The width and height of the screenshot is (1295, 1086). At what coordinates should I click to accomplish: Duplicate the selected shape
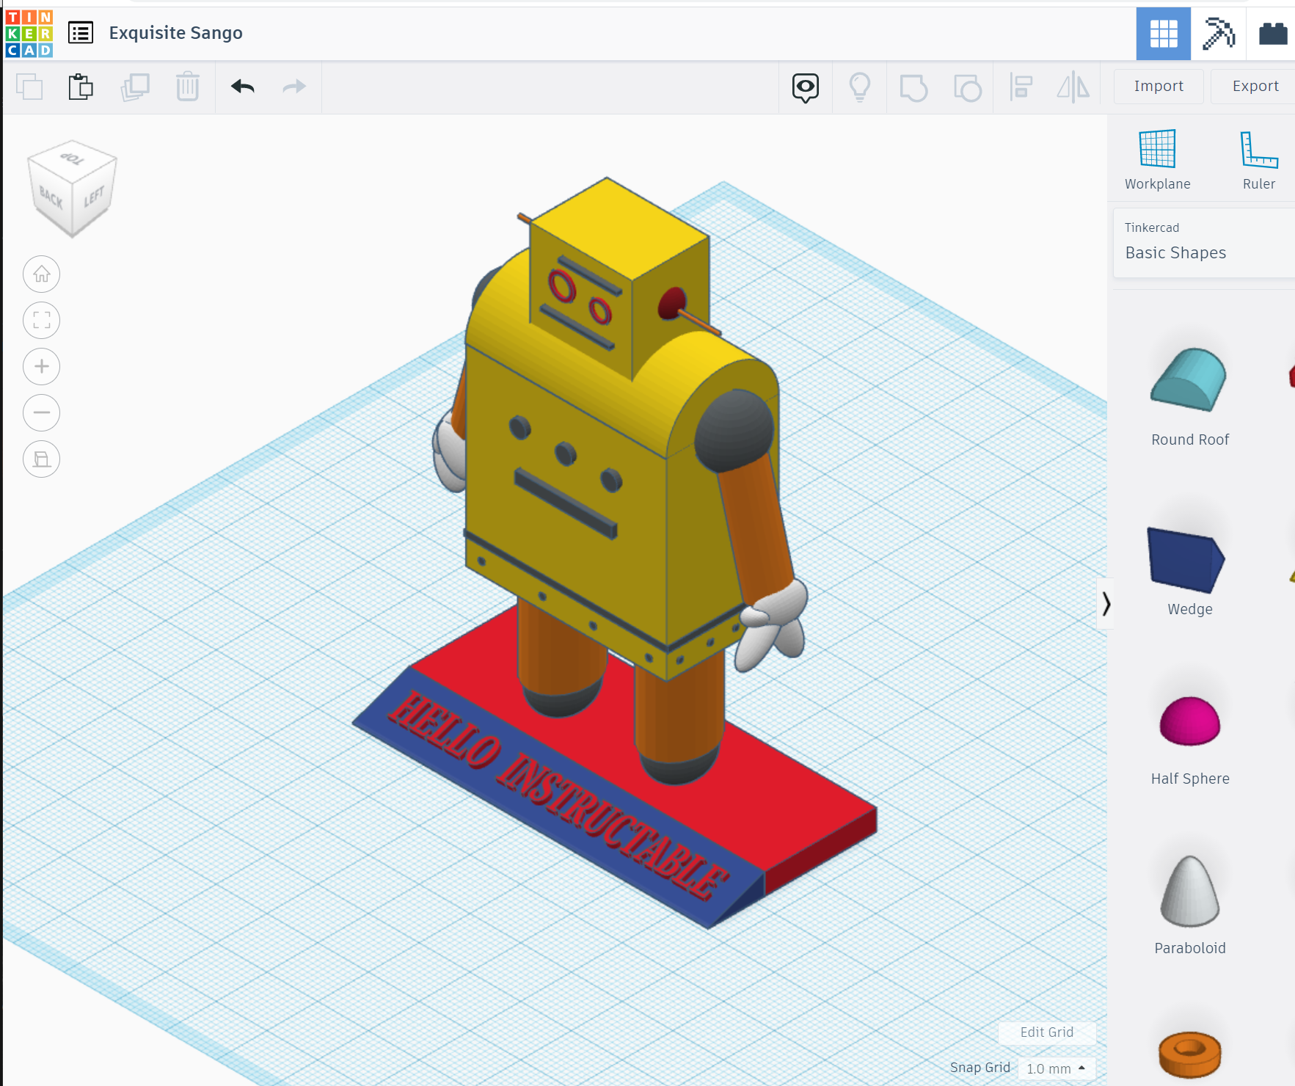[x=135, y=87]
